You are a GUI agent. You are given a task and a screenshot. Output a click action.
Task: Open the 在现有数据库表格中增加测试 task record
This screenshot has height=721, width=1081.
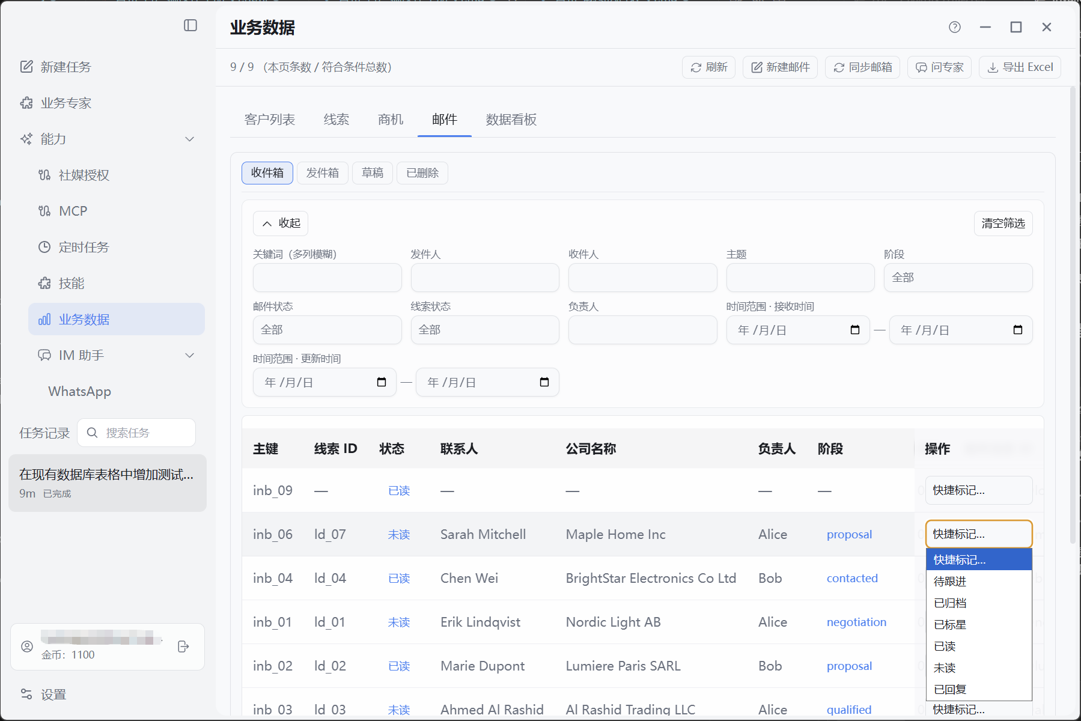(108, 483)
